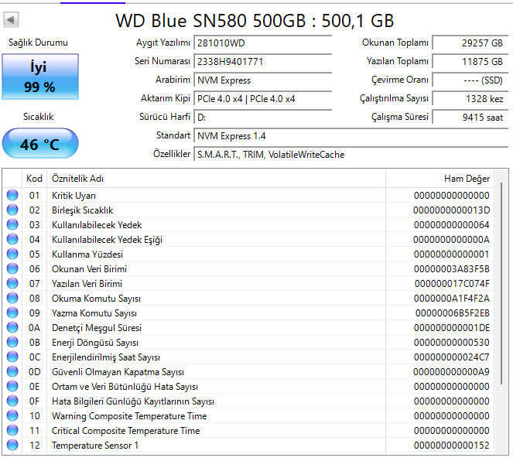
Task: Click the status dot for Kullanma Yüzdesi
Action: coord(12,254)
